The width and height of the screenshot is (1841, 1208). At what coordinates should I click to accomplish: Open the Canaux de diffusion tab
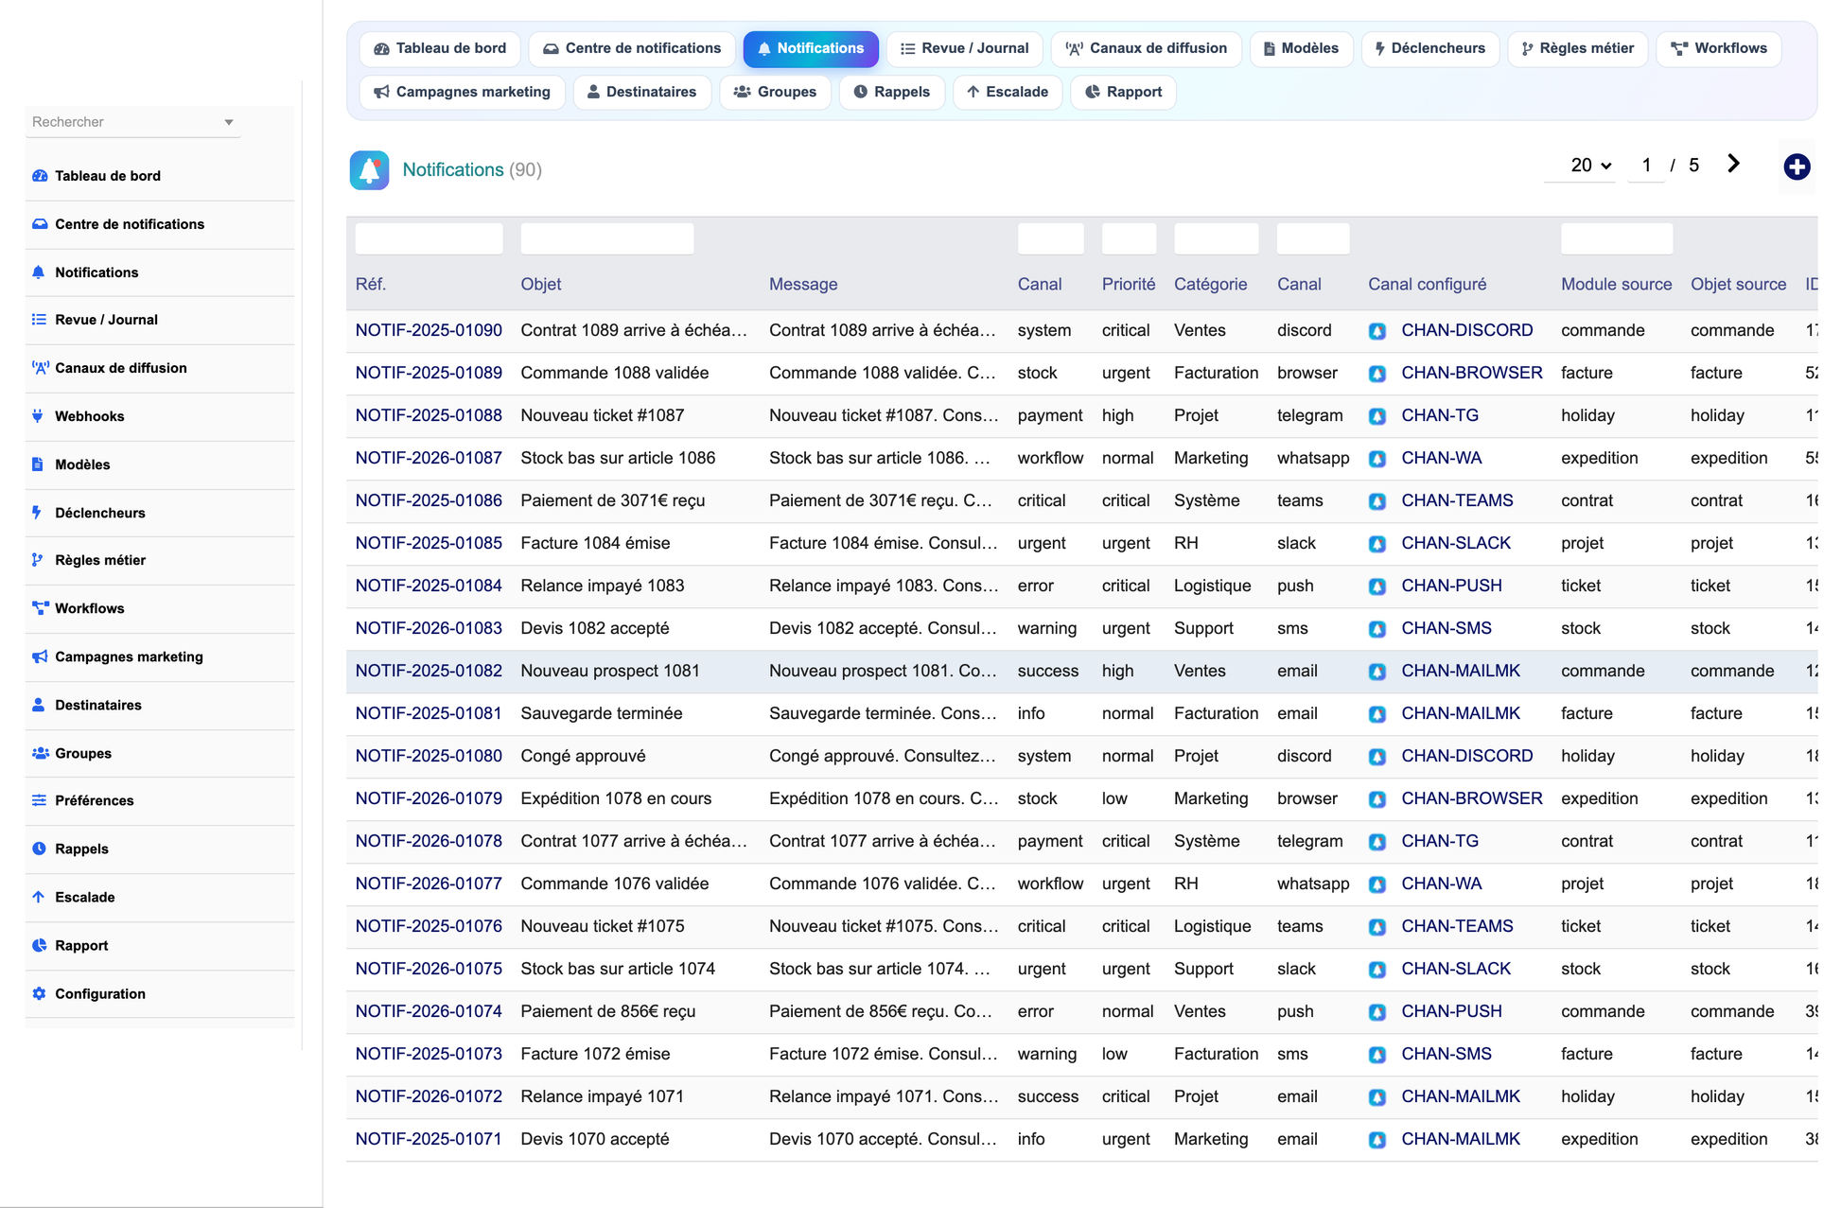1147,48
